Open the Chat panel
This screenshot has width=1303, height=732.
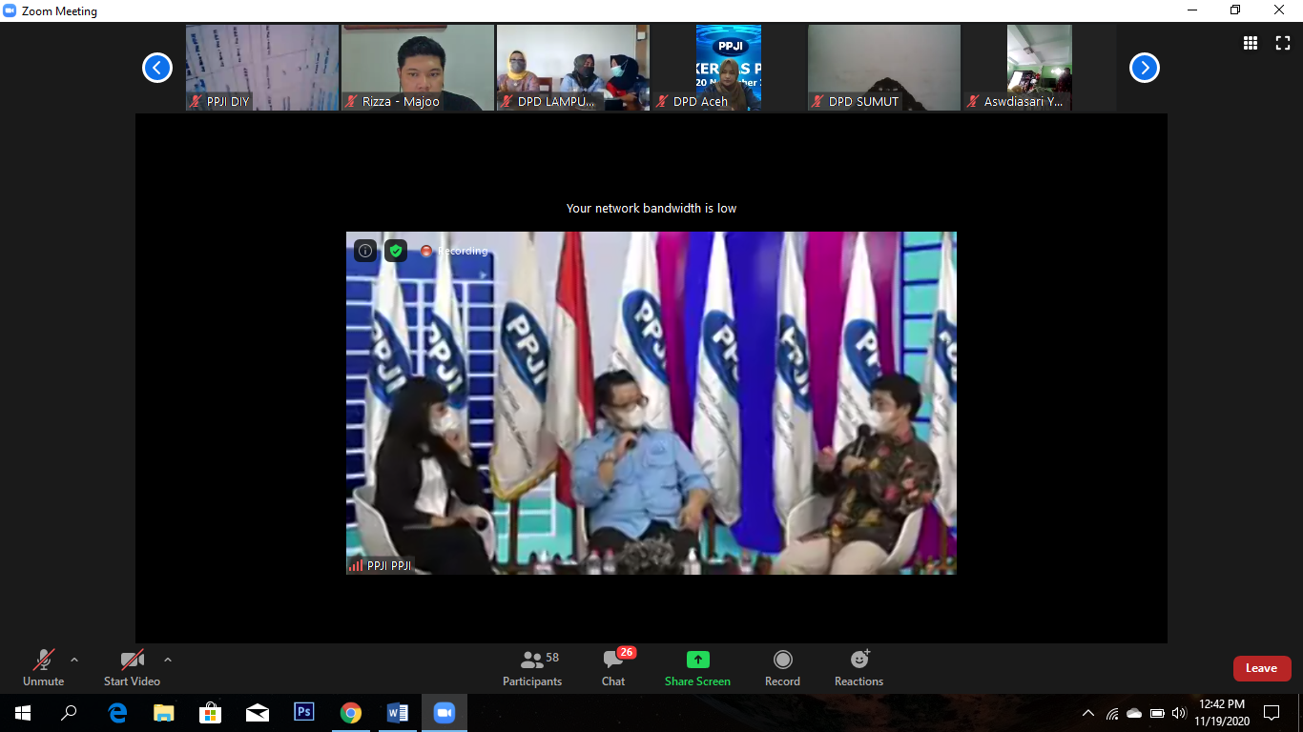tap(613, 667)
